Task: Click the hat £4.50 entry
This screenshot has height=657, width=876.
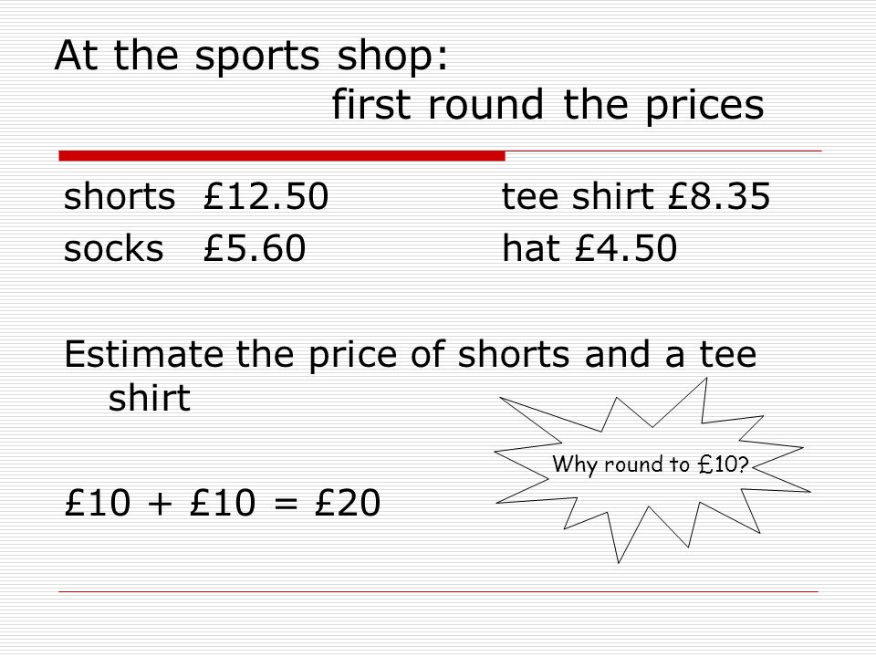Action: click(x=589, y=248)
